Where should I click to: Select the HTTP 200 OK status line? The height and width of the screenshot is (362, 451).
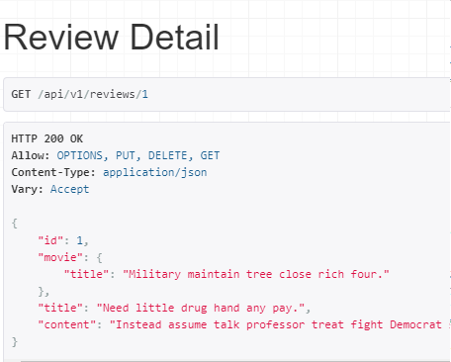(47, 138)
